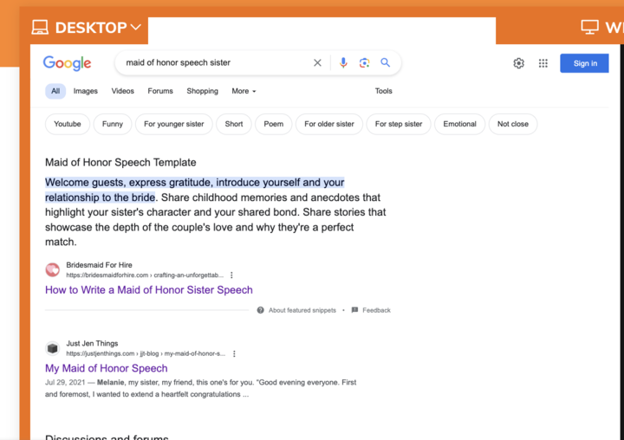Click the Jul 29, 2021 result description

pos(200,388)
